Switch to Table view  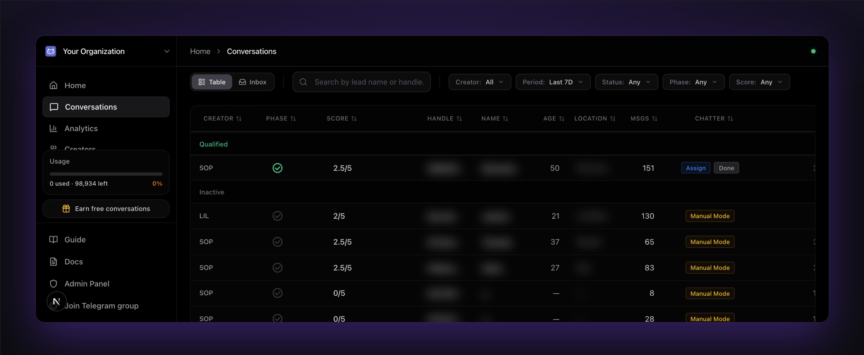click(x=212, y=82)
